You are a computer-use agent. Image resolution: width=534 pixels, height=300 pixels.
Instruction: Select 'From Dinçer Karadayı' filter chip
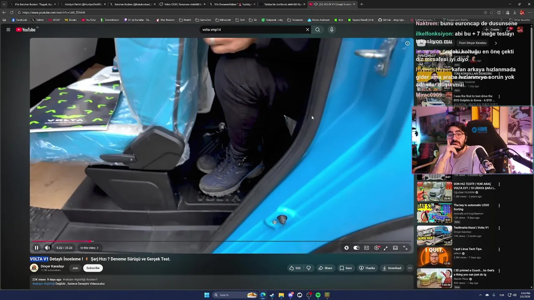pyautogui.click(x=473, y=43)
